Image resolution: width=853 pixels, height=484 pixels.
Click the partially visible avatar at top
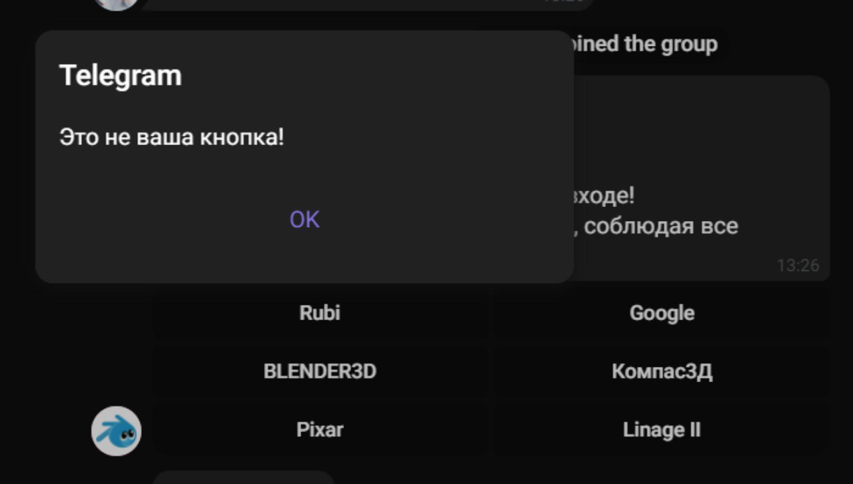(117, 3)
